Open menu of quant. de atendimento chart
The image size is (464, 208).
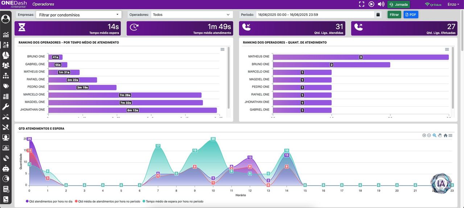[447, 49]
